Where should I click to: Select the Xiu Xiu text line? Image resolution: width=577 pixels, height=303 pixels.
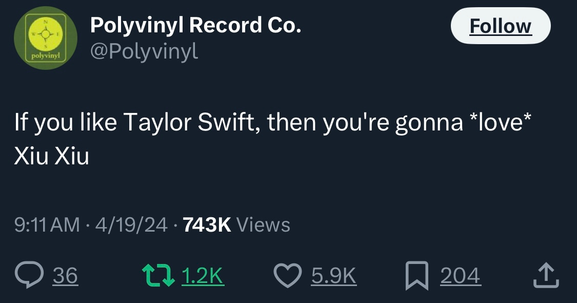[51, 156]
